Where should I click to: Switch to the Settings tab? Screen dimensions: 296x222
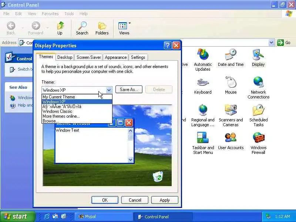[138, 57]
